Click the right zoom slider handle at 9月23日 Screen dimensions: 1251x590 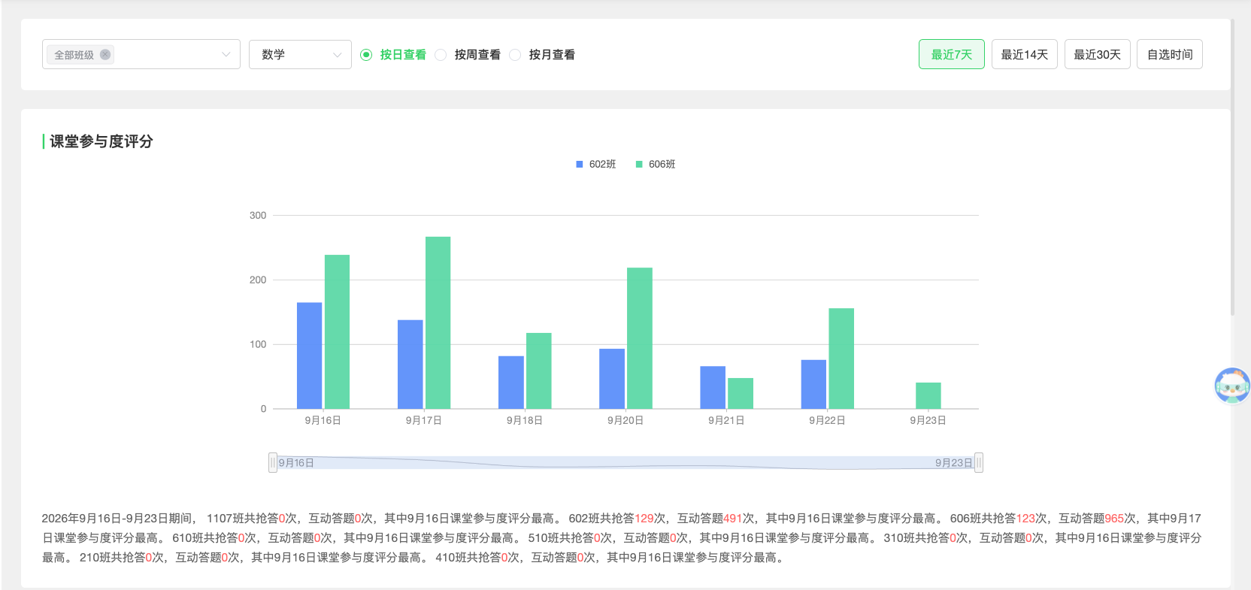click(979, 462)
